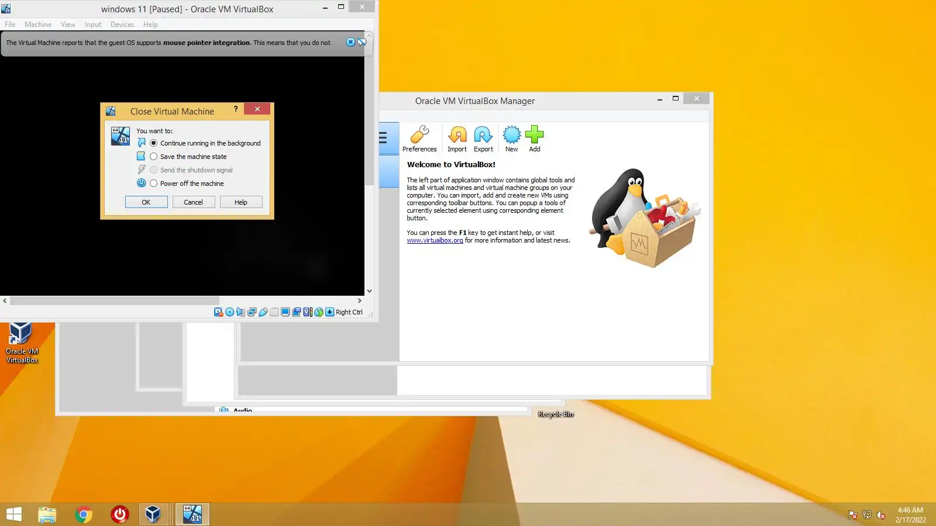
Task: Click the network tray icon
Action: [867, 515]
